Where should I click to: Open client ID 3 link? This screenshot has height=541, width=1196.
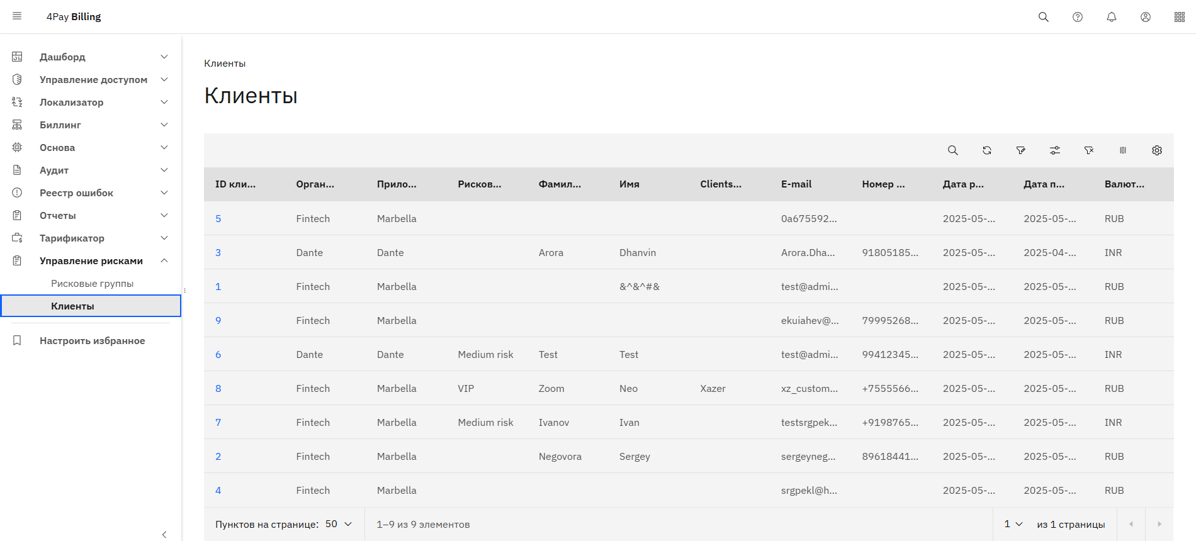tap(218, 252)
